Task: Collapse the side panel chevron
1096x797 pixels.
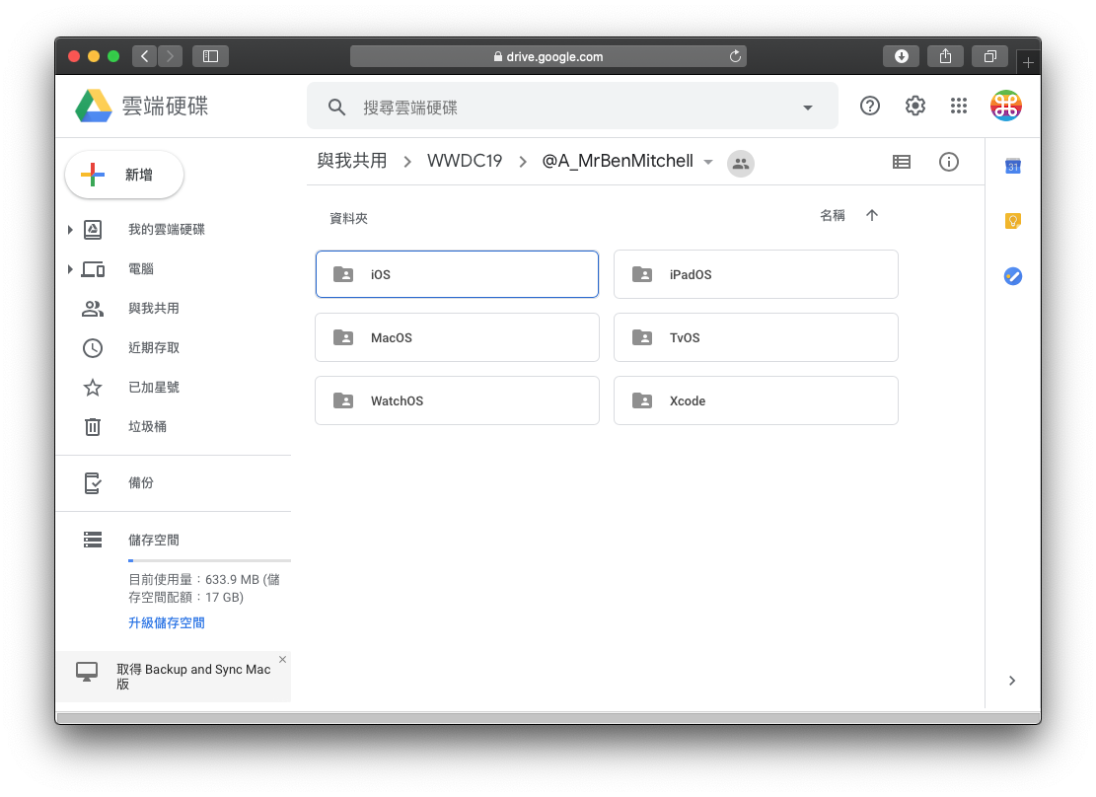Action: 1012,681
